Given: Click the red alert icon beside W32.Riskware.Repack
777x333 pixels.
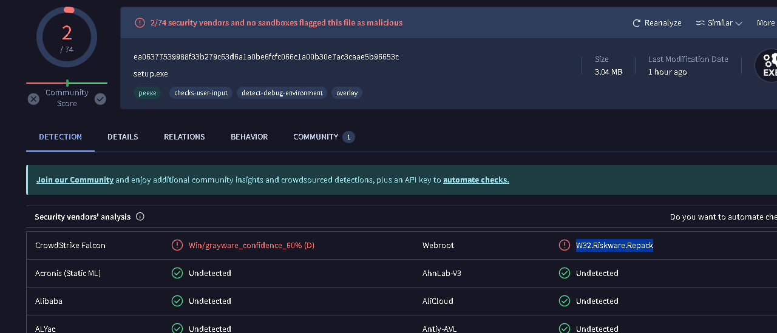Looking at the screenshot, I should [x=565, y=245].
